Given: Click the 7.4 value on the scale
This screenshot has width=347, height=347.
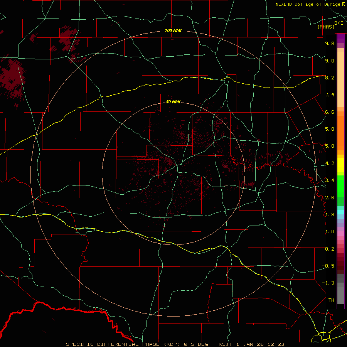Looking at the screenshot, I should 330,95.
